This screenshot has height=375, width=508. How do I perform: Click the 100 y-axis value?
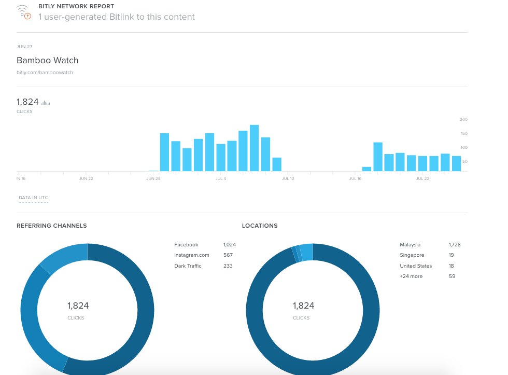tap(464, 147)
